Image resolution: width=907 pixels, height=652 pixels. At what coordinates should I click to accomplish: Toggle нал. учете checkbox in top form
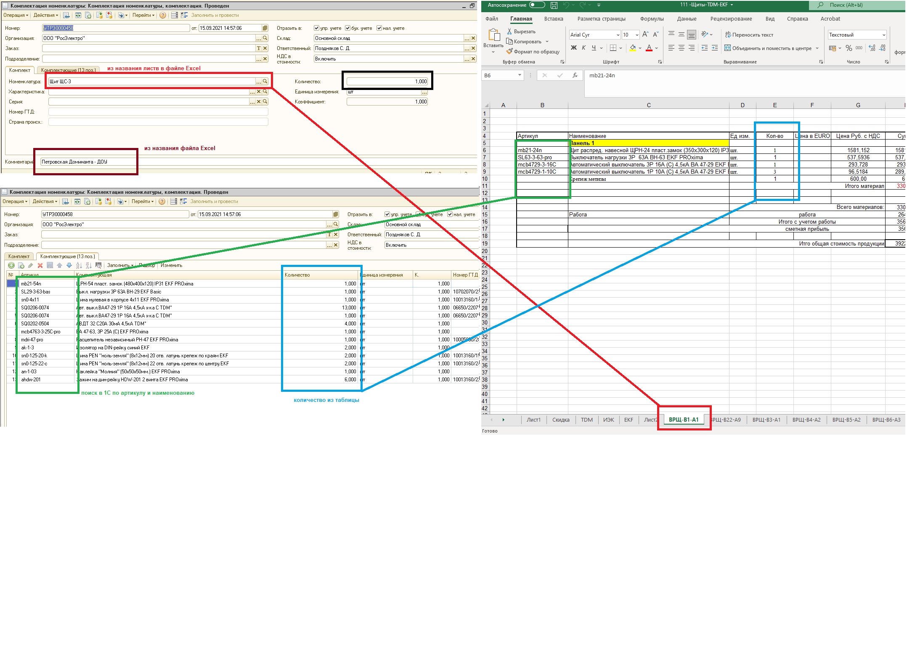point(379,28)
